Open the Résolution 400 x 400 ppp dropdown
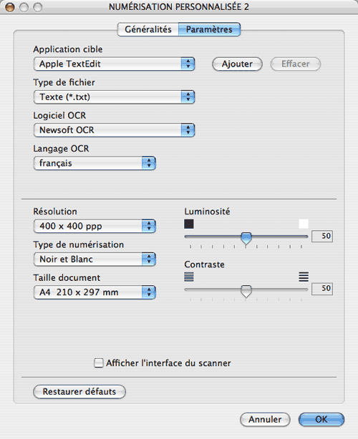The height and width of the screenshot is (439, 358). [x=95, y=226]
